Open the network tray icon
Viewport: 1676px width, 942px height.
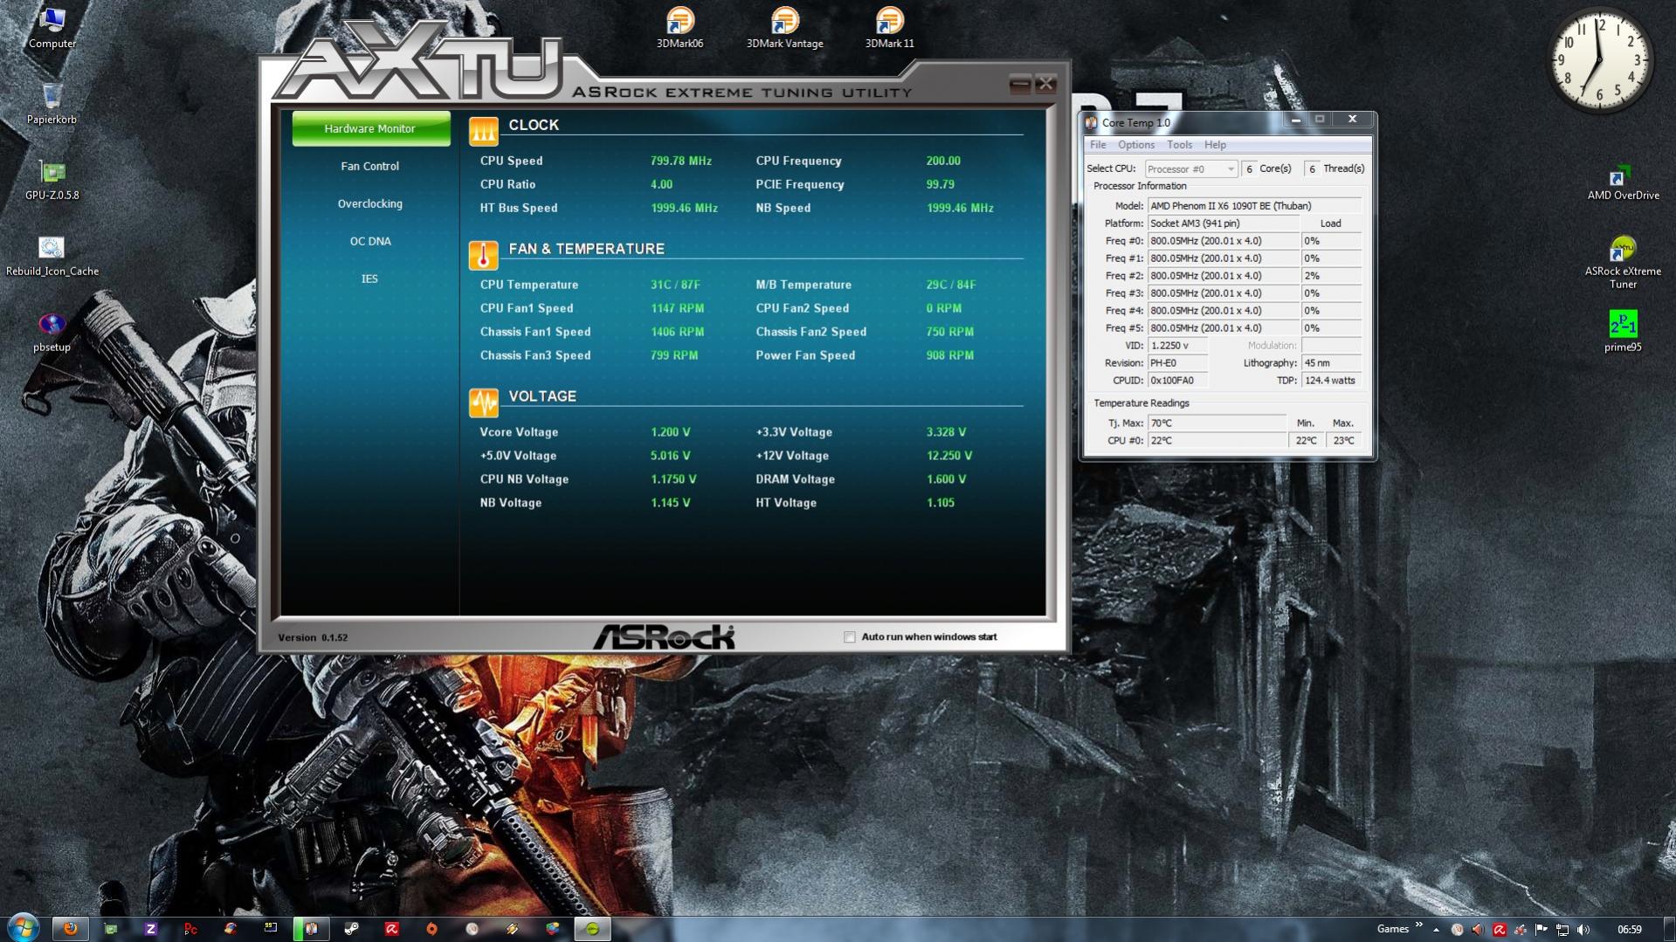tap(1562, 930)
